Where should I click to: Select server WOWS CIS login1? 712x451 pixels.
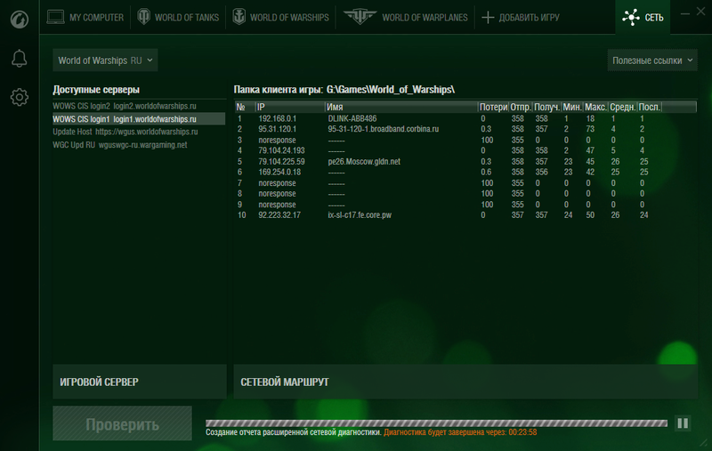tap(139, 119)
